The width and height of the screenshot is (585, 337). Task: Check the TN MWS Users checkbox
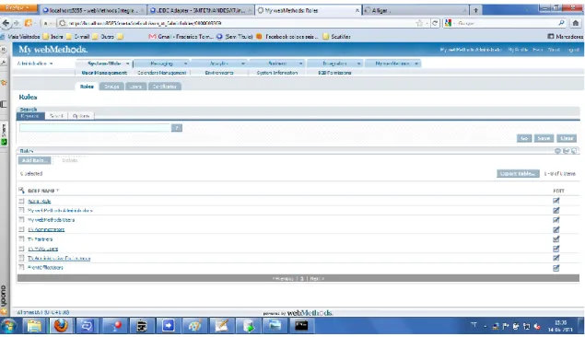tap(21, 249)
